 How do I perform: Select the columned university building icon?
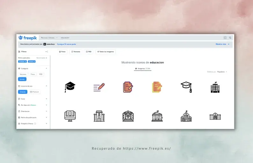128,116
